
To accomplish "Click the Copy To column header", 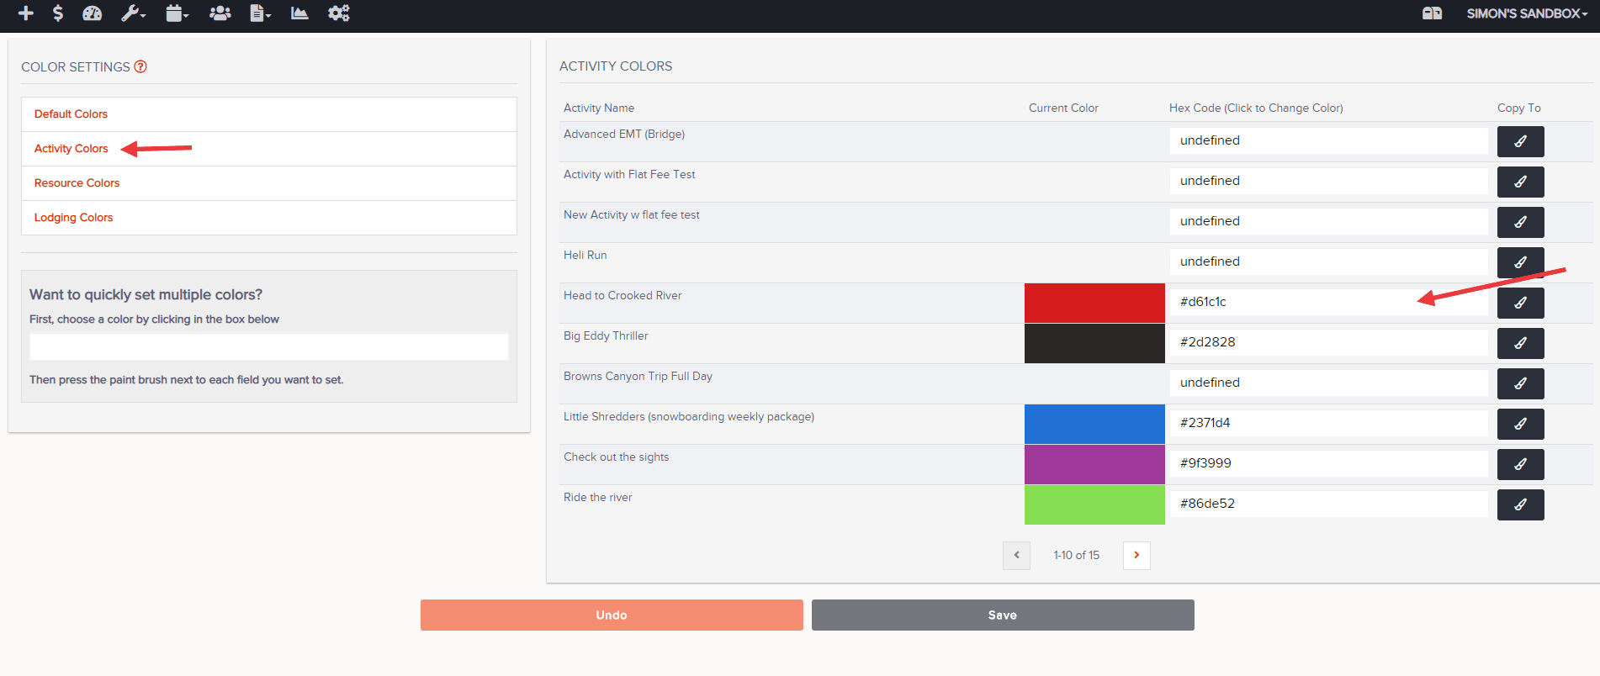I will 1519,108.
